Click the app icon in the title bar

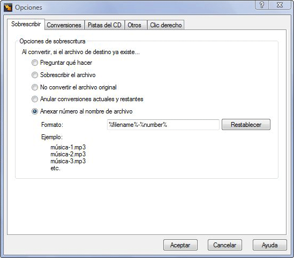tap(8, 7)
